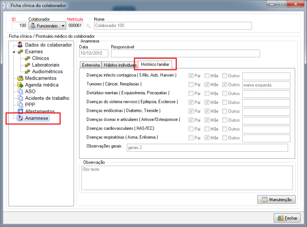Image resolution: width=307 pixels, height=227 pixels.
Task: Select Laboratoriais under Exames
Action: click(46, 65)
